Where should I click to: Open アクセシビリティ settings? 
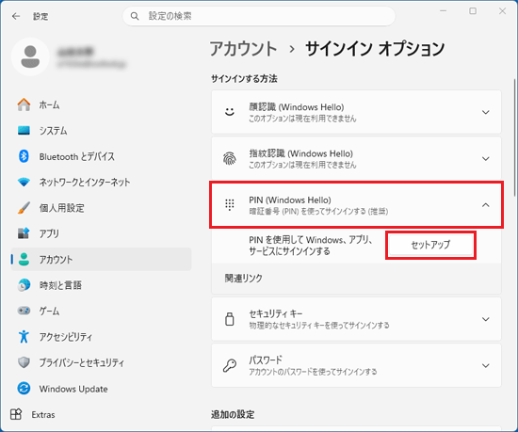point(101,336)
